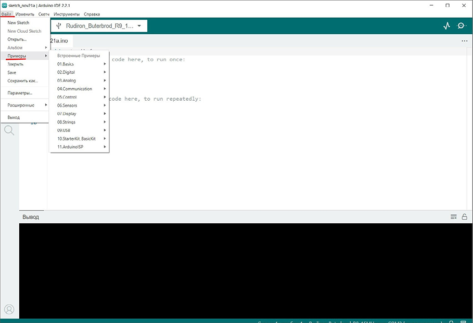Expand the Примеры submenu
Screen dimensions: 473x323
25,56
